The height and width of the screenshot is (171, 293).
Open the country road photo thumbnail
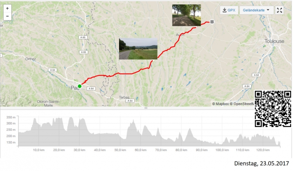138,49
